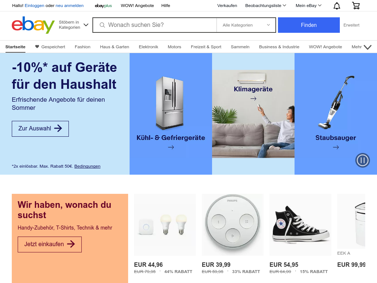Open the Mein eBay dropdown
The height and width of the screenshot is (283, 377).
(x=309, y=6)
